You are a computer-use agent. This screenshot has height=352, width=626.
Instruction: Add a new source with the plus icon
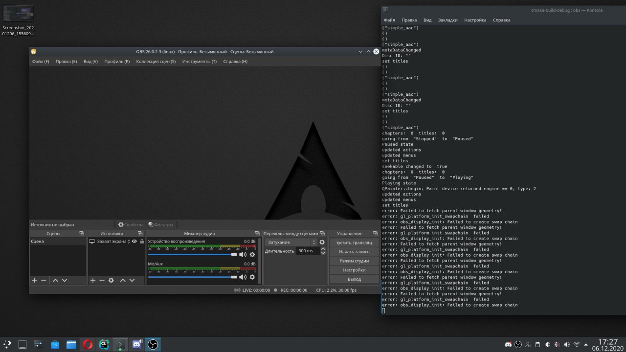(x=93, y=280)
